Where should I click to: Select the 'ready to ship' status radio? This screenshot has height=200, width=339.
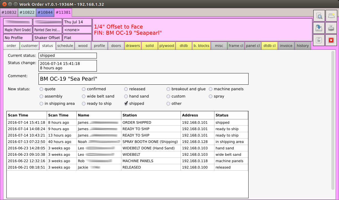tap(84, 104)
